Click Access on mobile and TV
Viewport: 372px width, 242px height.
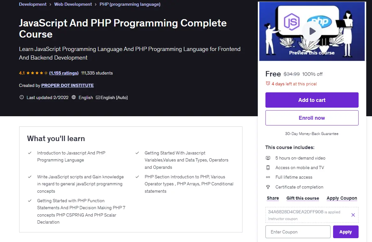click(300, 167)
